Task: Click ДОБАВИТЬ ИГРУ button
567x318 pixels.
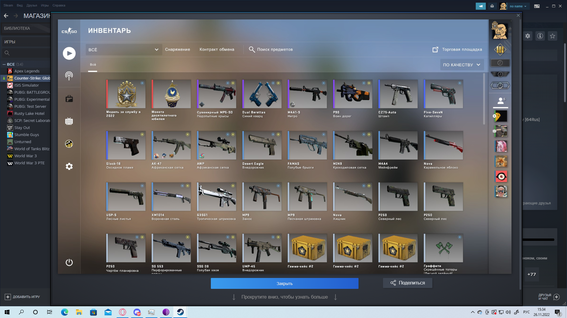Action: [x=22, y=297]
